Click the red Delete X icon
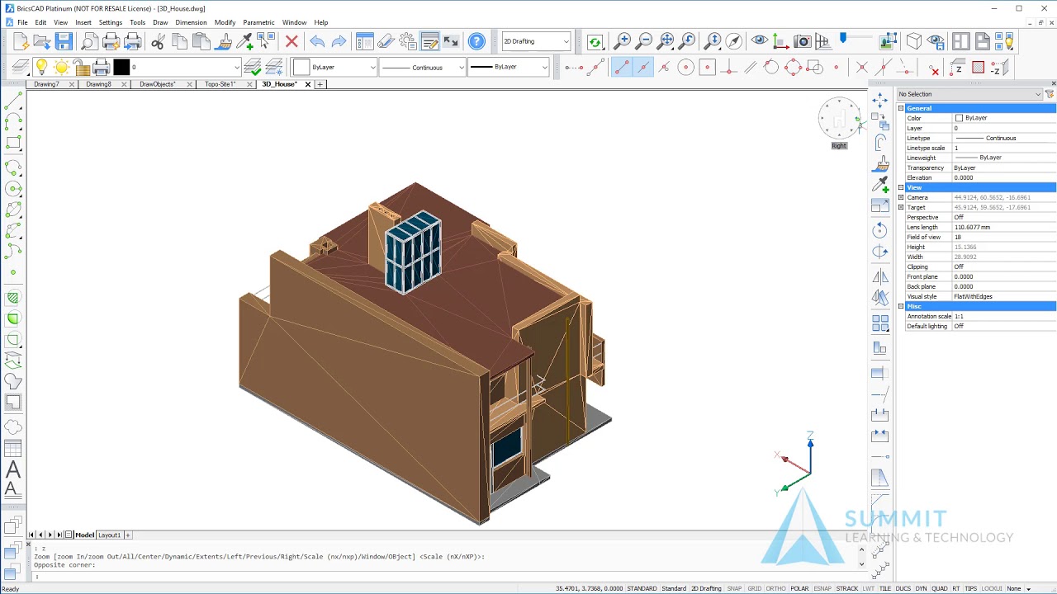Viewport: 1057px width, 594px height. (292, 41)
